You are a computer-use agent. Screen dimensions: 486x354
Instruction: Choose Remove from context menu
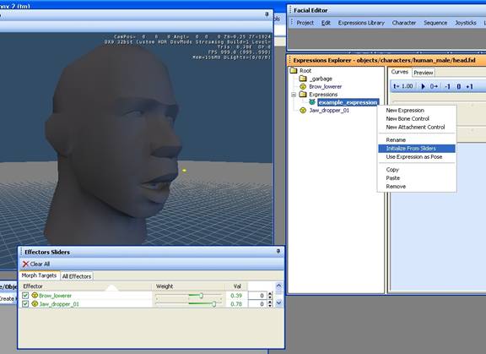[417, 187]
